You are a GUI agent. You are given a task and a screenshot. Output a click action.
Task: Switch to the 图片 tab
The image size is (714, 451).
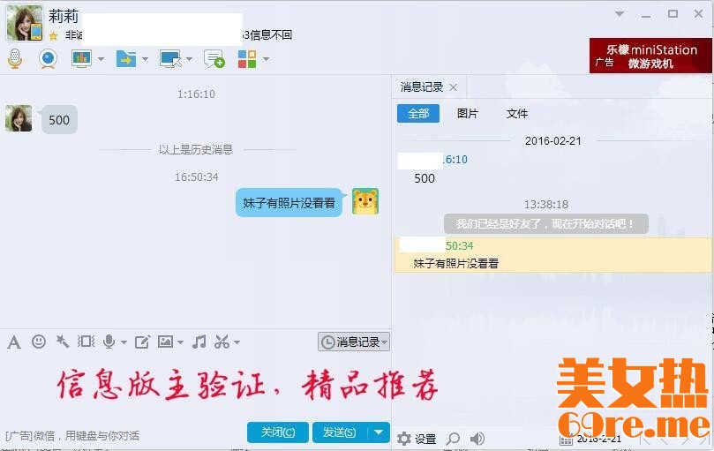click(468, 114)
